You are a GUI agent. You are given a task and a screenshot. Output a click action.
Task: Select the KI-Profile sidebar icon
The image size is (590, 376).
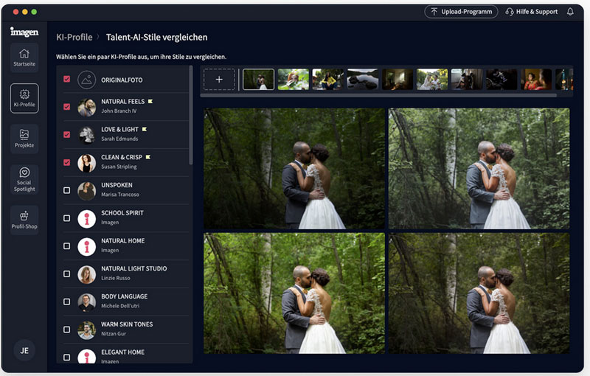tap(24, 98)
